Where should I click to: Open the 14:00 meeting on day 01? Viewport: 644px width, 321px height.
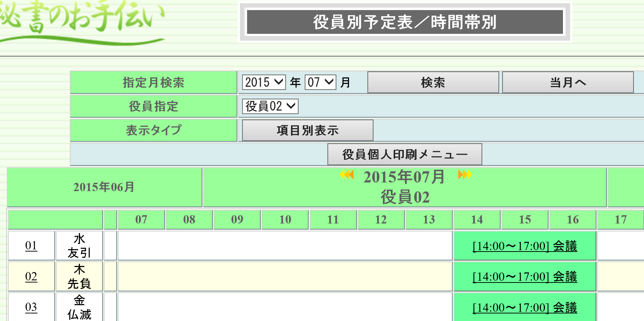524,246
